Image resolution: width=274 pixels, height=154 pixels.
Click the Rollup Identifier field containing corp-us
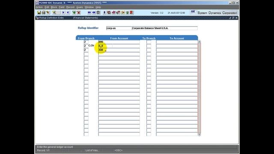[x=119, y=28]
